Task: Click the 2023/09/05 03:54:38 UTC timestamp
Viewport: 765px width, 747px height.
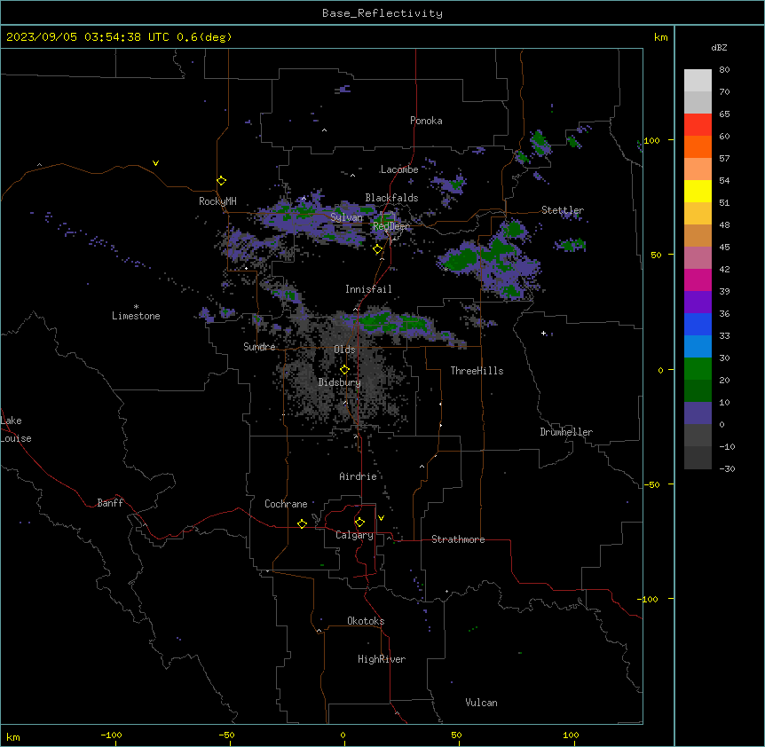Action: (88, 37)
